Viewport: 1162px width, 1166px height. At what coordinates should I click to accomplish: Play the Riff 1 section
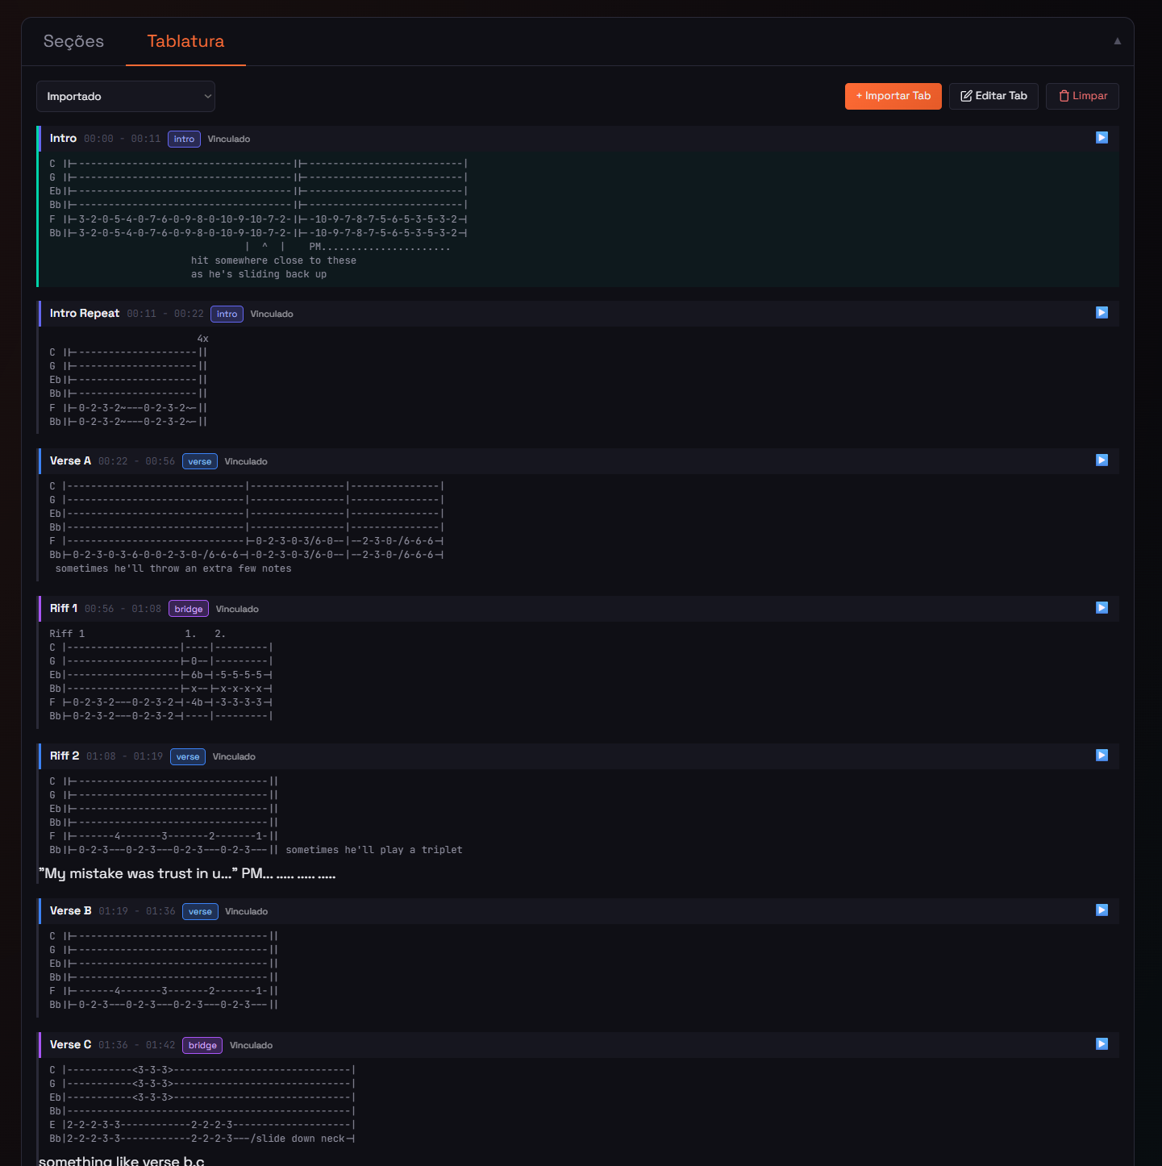coord(1102,608)
